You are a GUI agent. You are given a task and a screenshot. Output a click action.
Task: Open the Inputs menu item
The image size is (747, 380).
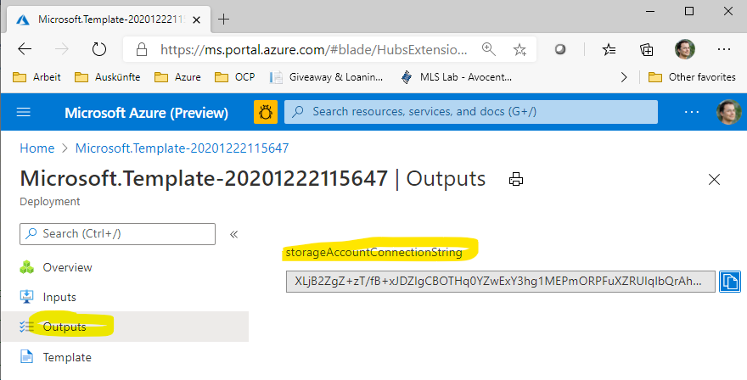59,297
